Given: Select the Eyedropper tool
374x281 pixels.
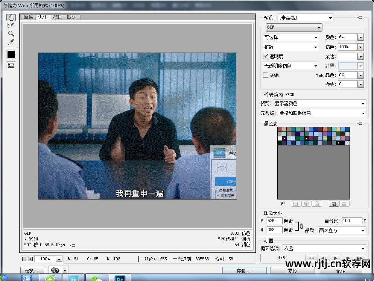Looking at the screenshot, I should [x=11, y=42].
